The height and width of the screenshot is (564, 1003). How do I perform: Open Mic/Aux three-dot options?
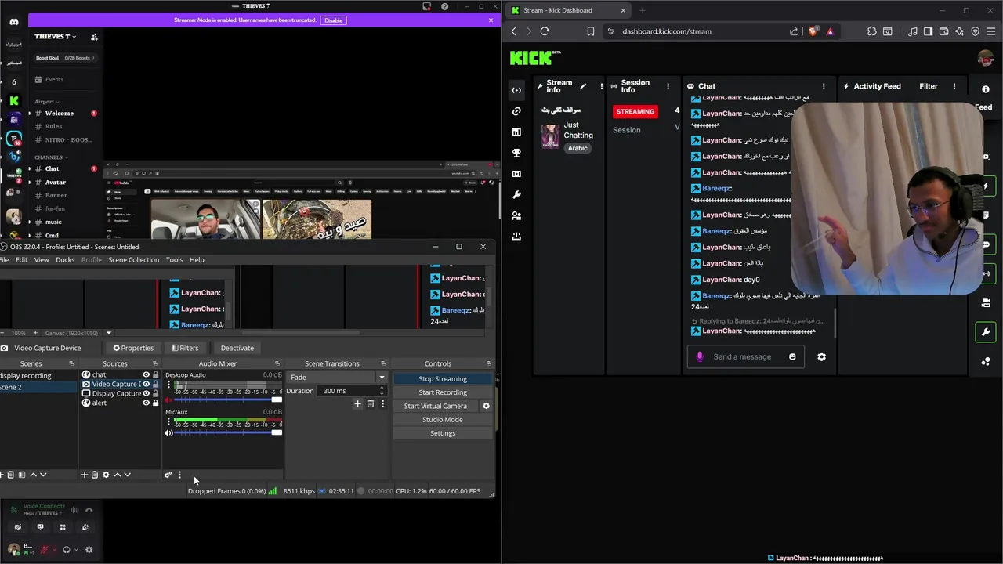(x=168, y=421)
